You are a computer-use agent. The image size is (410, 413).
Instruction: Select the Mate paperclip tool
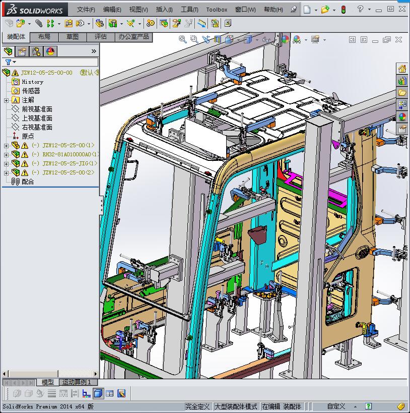click(39, 23)
